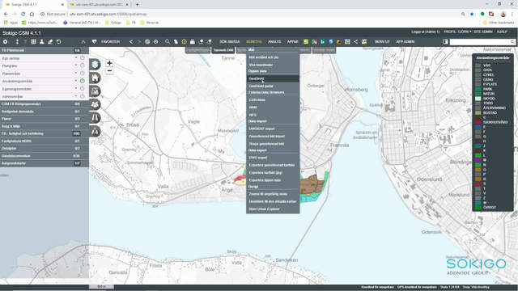Select Exportera kartbild (jpg) entry

tap(273, 172)
